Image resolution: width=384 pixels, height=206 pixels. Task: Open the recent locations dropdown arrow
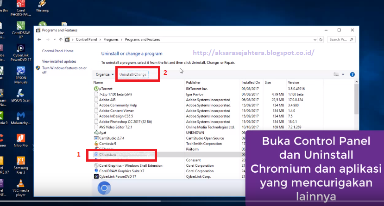tap(55, 40)
